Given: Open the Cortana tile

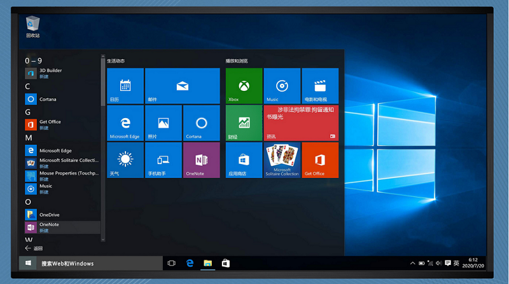Looking at the screenshot, I should pyautogui.click(x=201, y=123).
